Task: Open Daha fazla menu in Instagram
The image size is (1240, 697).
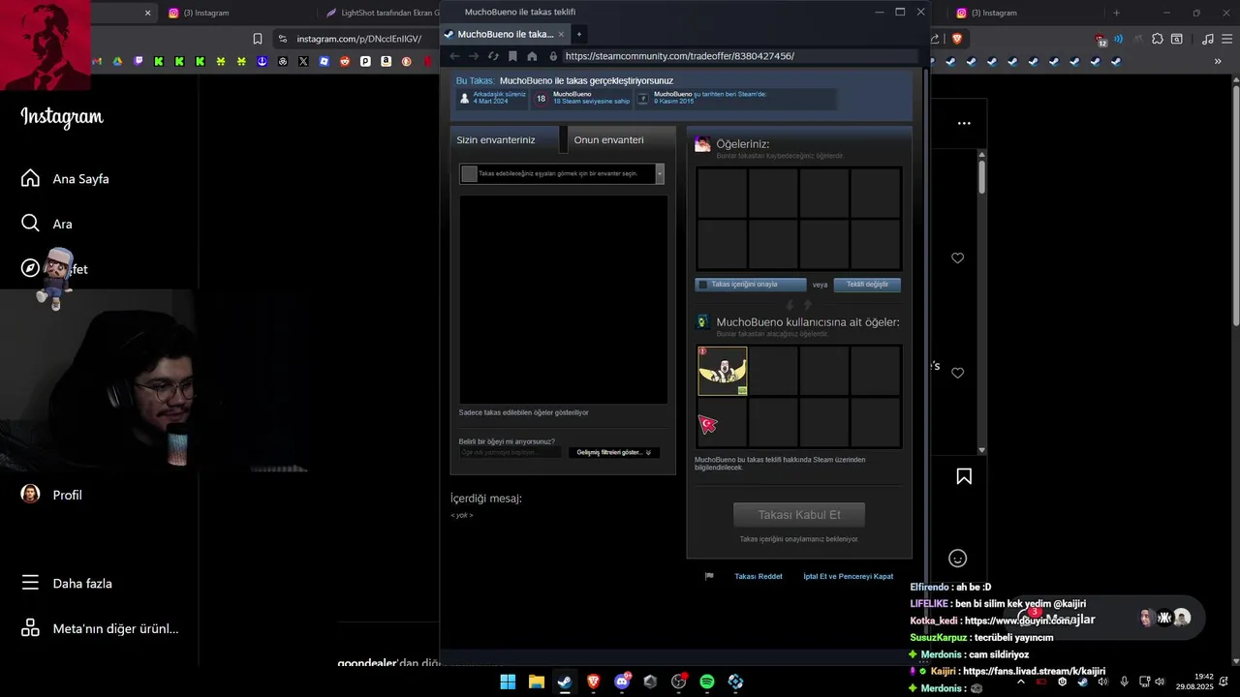Action: (x=68, y=584)
